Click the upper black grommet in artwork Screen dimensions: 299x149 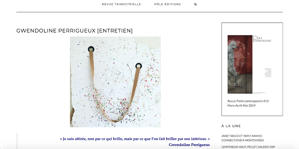point(91,49)
